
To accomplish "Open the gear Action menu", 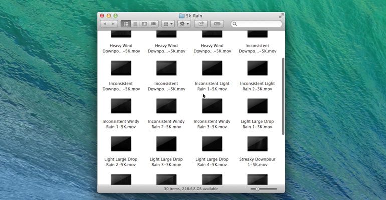I will point(184,24).
